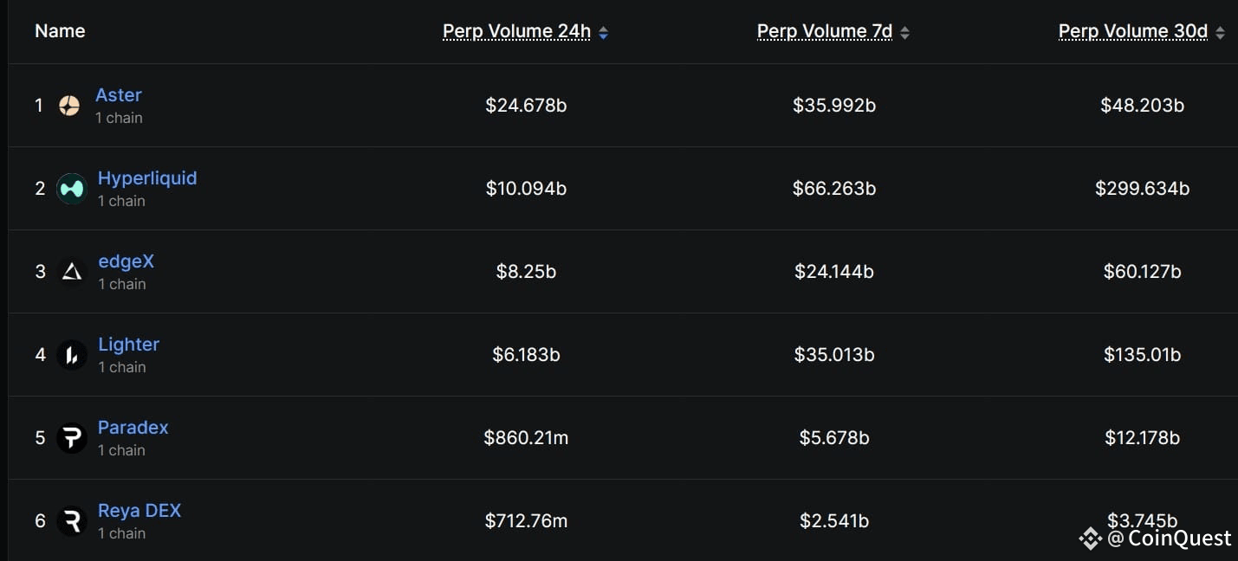This screenshot has height=561, width=1238.
Task: Click the Lighter logo icon
Action: coord(72,355)
